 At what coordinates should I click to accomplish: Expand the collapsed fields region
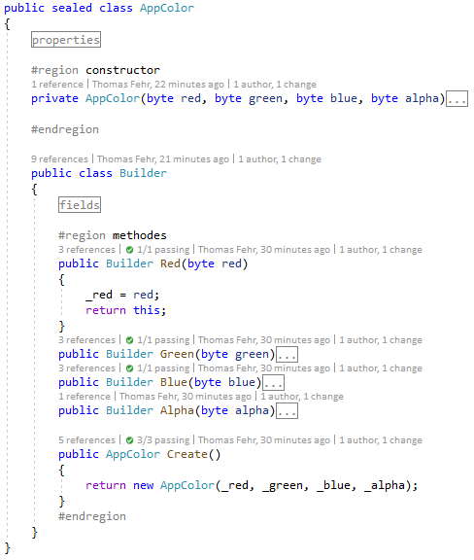click(x=80, y=205)
